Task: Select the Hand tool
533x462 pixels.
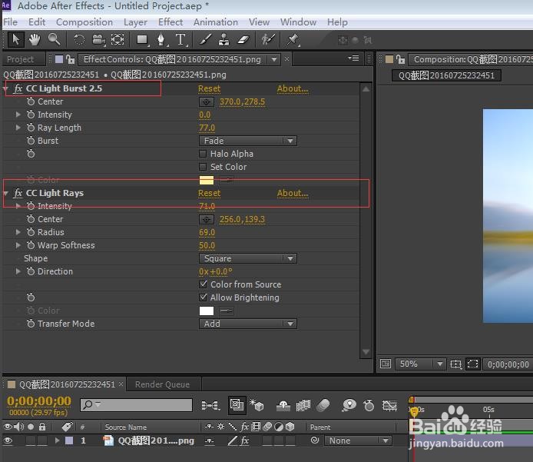Action: point(35,40)
